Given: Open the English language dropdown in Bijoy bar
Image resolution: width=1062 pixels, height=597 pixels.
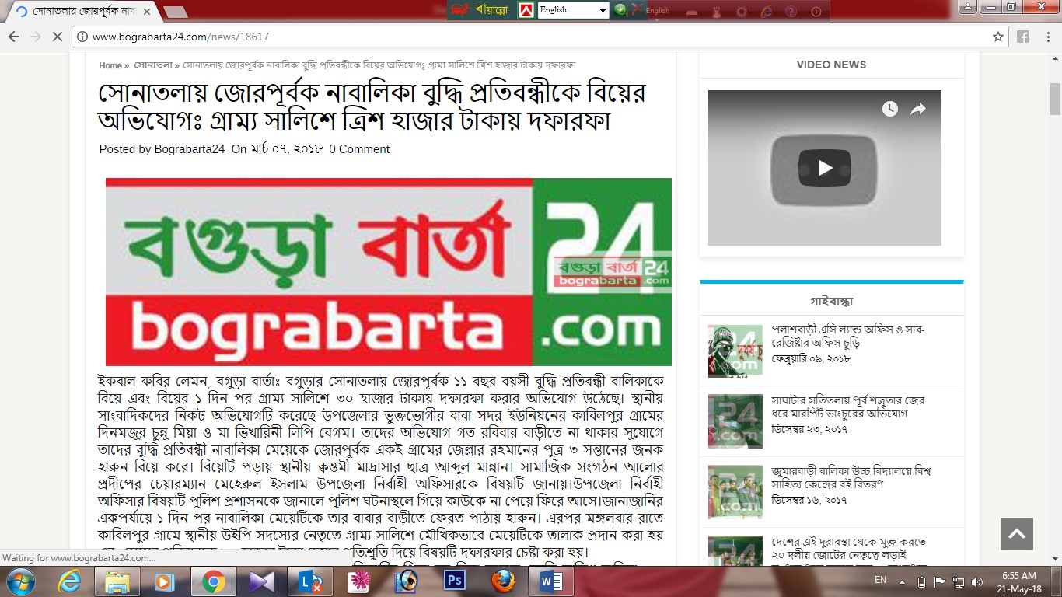Looking at the screenshot, I should [x=573, y=10].
